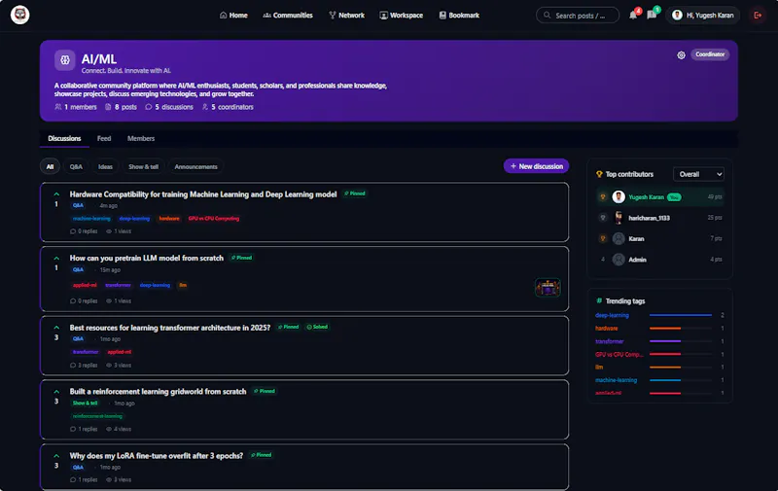Click 'reinforcement-learning' tag on gridworld post
The image size is (778, 491).
tap(97, 416)
